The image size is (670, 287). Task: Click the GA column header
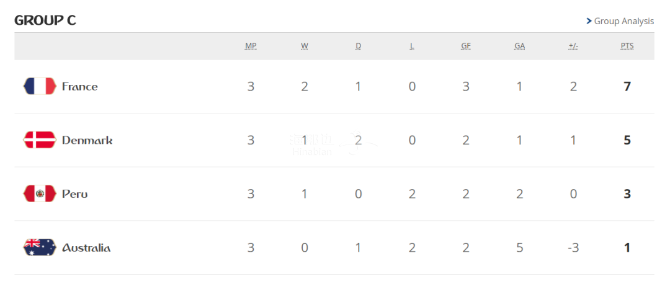coord(519,46)
